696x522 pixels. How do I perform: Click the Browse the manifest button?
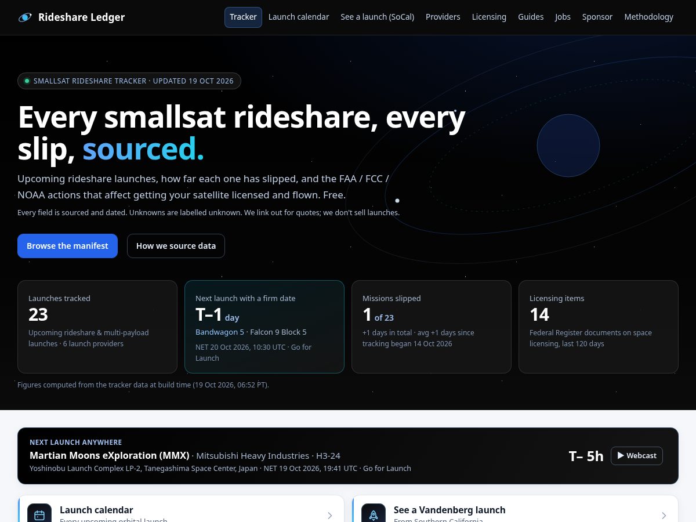(x=67, y=246)
